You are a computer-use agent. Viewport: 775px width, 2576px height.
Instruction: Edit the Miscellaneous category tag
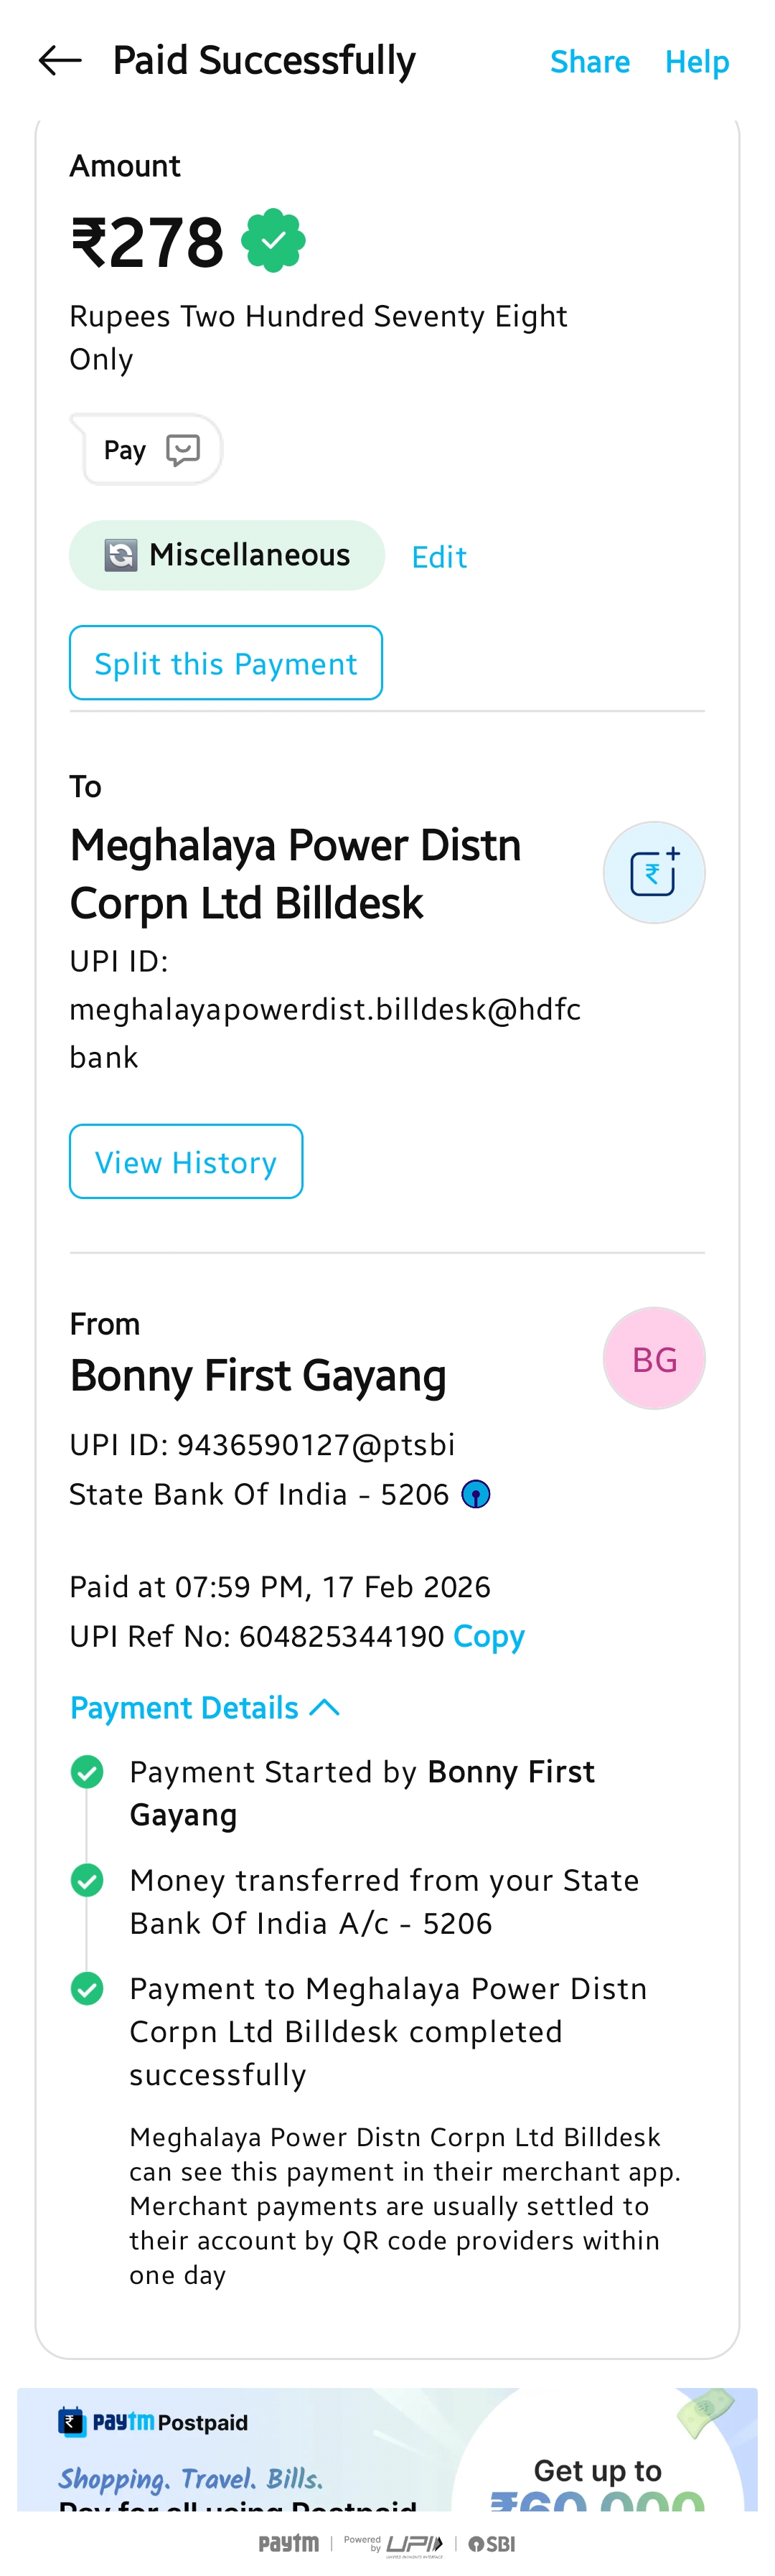(x=439, y=557)
